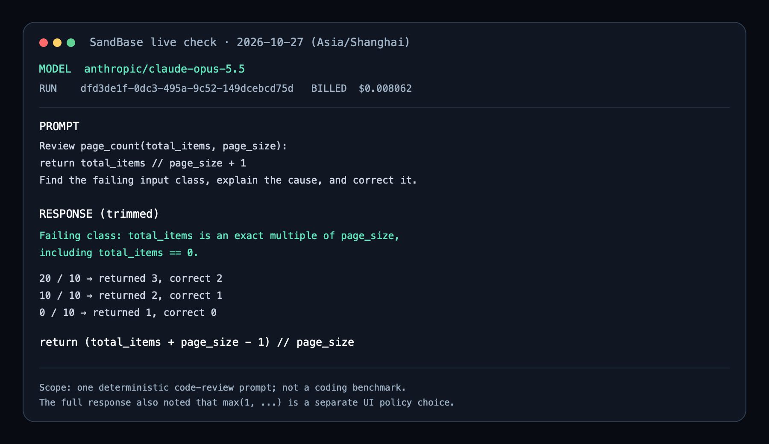769x444 pixels.
Task: Click the run ID 'dfd3de1f-0dc3-495a-9c52-149dcebcd75d'
Action: pyautogui.click(x=187, y=88)
